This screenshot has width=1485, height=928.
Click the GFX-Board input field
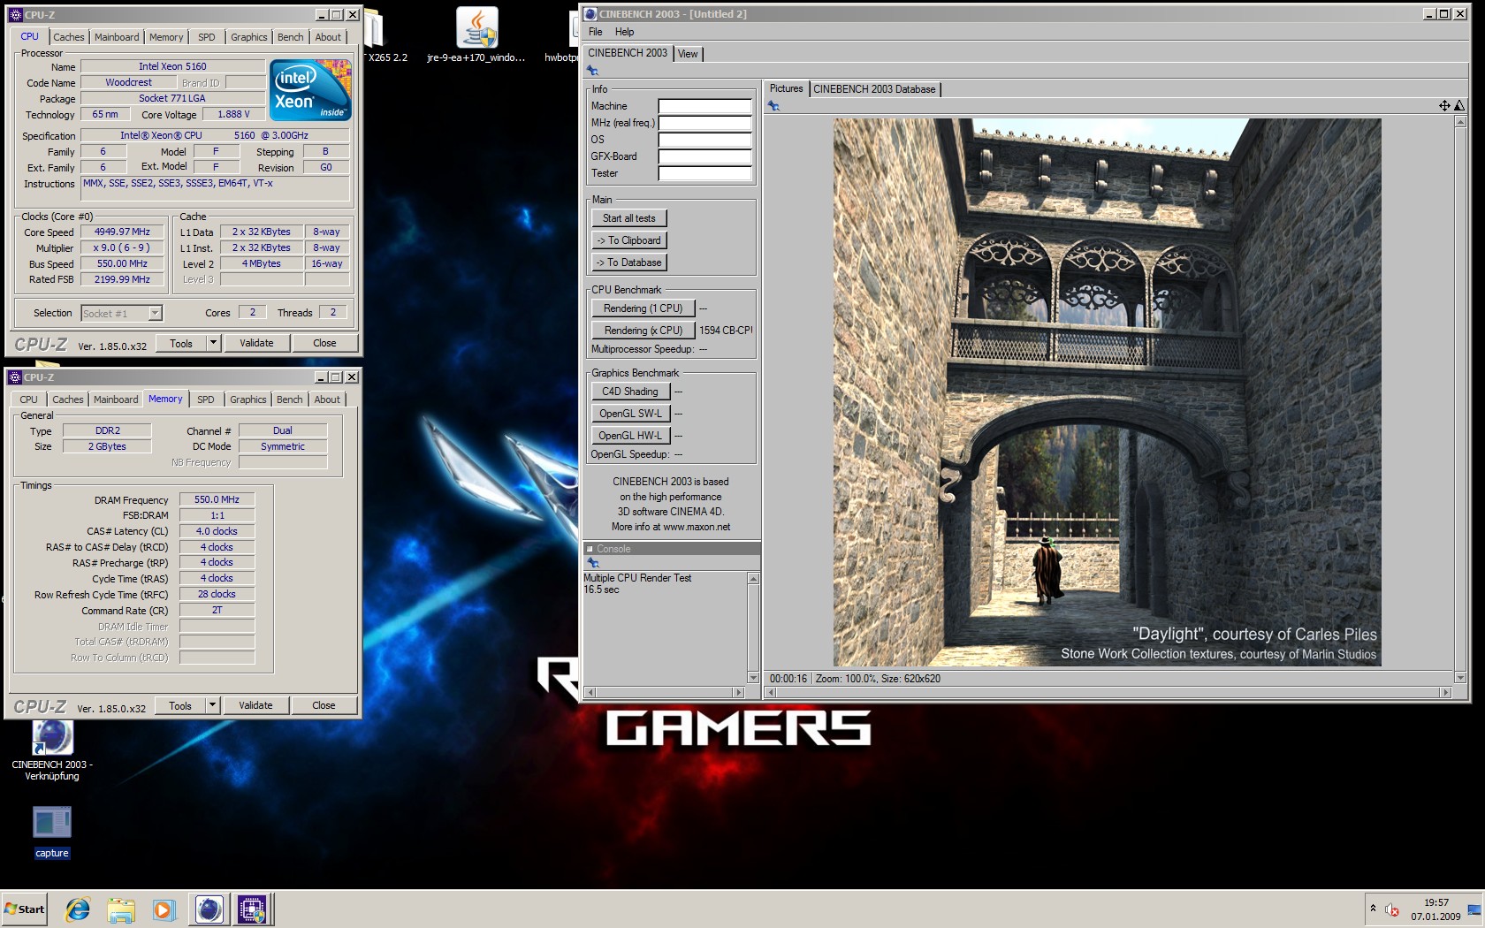coord(704,156)
